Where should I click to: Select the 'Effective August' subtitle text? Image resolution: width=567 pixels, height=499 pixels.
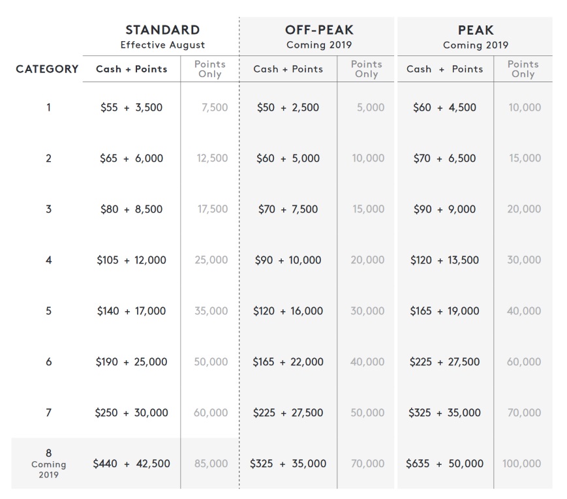click(162, 45)
